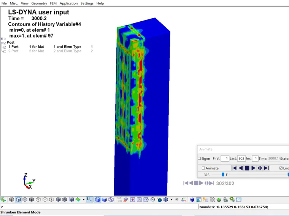The width and height of the screenshot is (289, 216).
Task: Open dropdown arrow beside view cube icon
Action: [171, 200]
